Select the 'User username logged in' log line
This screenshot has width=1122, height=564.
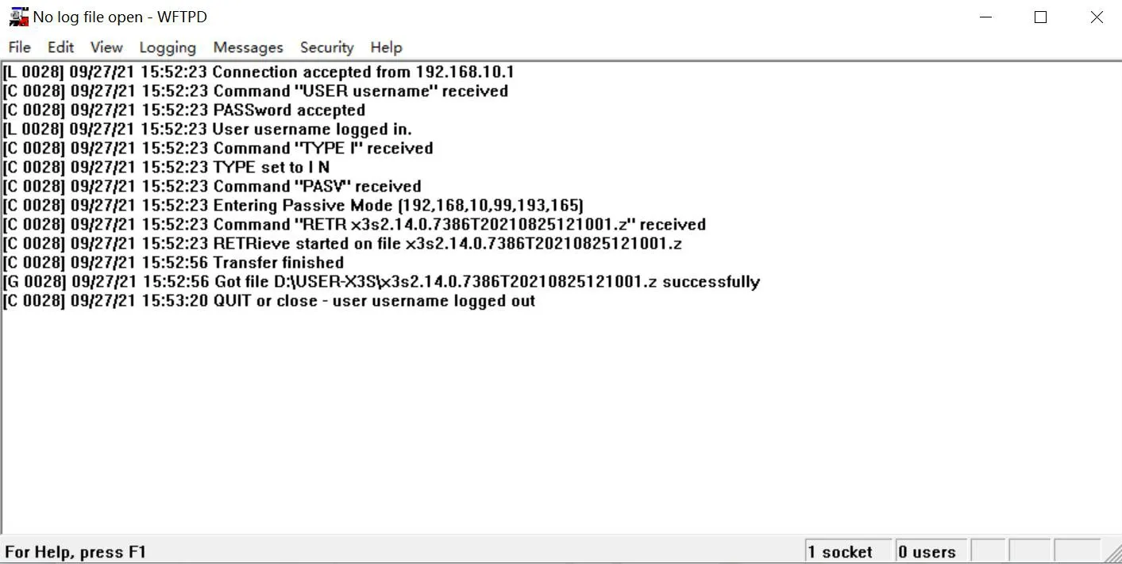click(206, 129)
